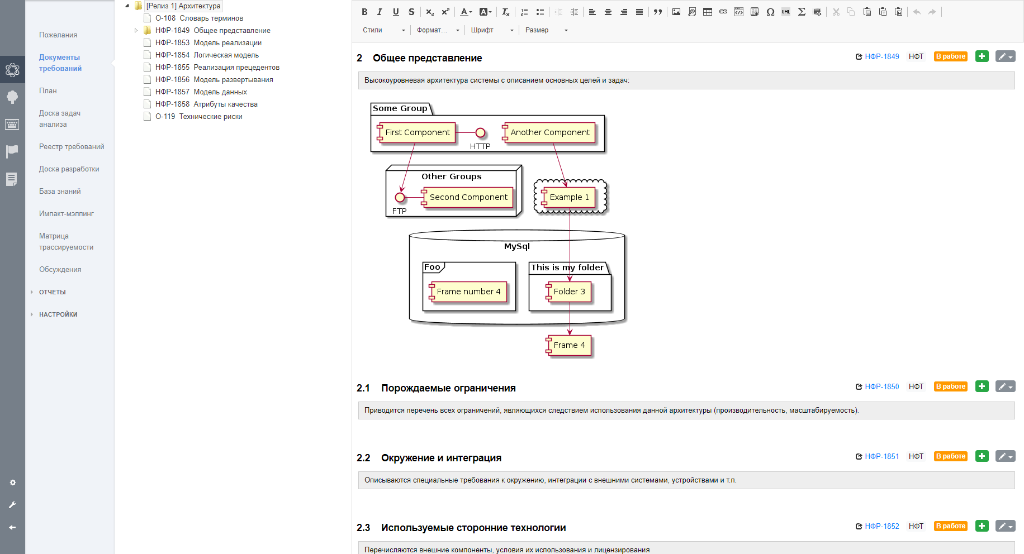Insert an image
1024x554 pixels.
pos(676,12)
